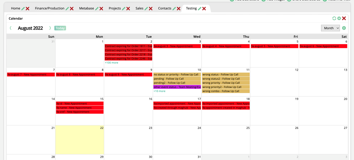
Task: Open '9a august 4 - New Appointment' event
Action: 226,46
